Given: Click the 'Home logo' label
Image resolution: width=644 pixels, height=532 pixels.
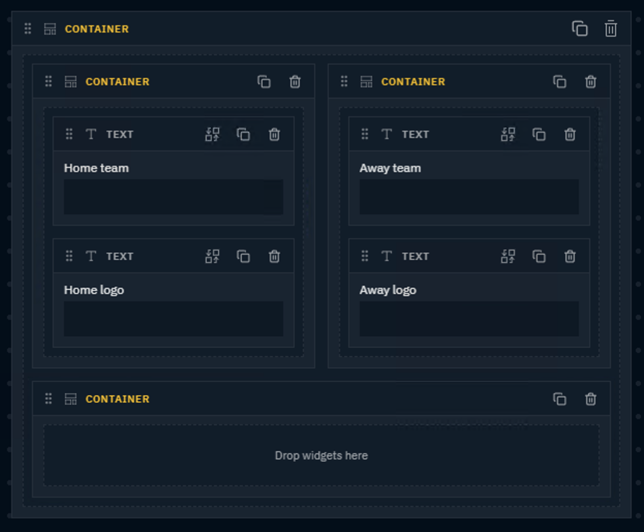Looking at the screenshot, I should [x=94, y=290].
